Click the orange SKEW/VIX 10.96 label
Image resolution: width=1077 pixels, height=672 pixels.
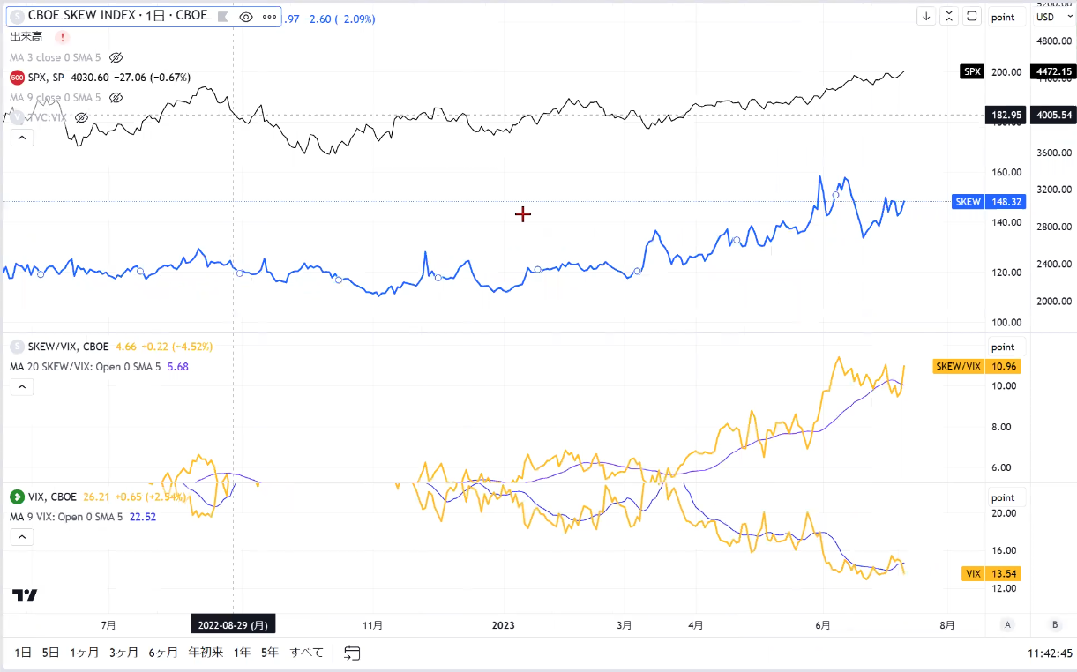point(979,366)
